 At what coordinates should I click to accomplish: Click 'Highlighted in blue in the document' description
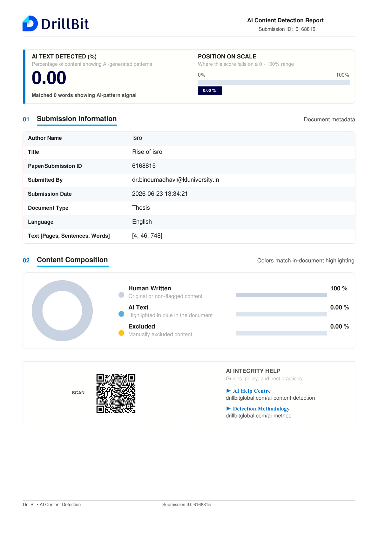pos(170,315)
